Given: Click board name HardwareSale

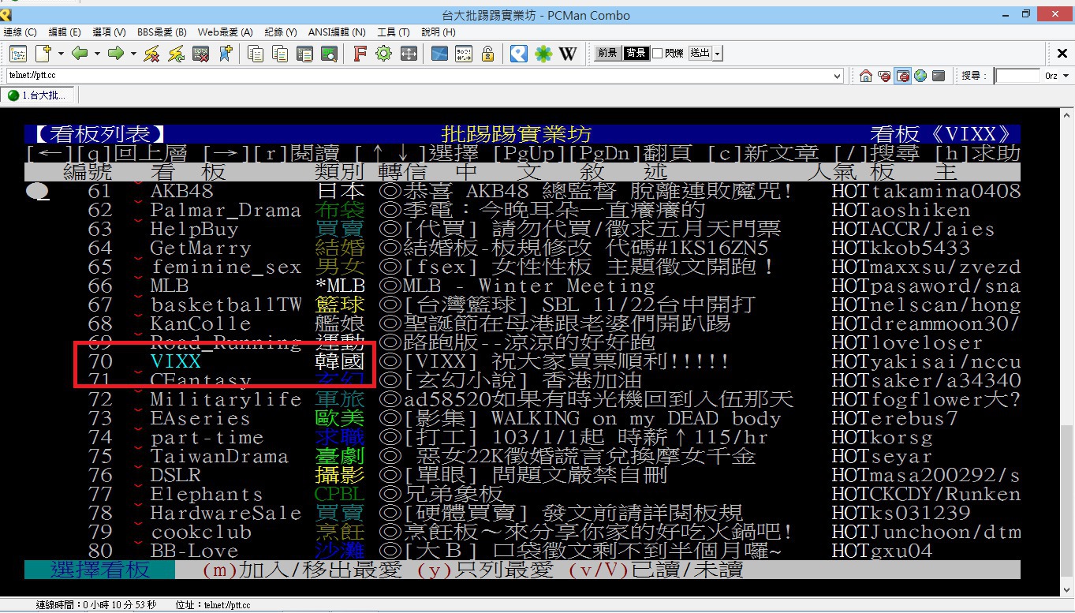Looking at the screenshot, I should click(226, 514).
